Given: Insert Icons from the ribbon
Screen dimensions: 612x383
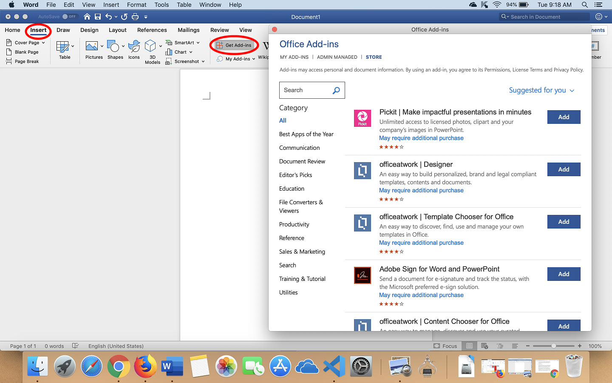Looking at the screenshot, I should (134, 50).
